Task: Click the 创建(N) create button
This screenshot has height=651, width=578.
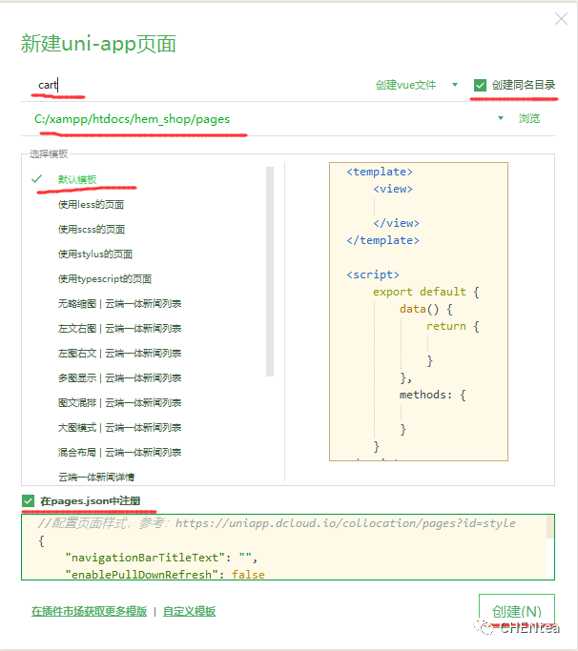Action: pyautogui.click(x=517, y=611)
